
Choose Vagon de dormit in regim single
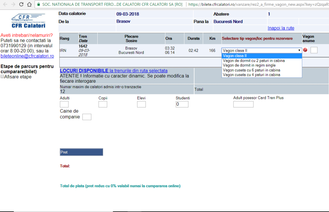point(262,65)
